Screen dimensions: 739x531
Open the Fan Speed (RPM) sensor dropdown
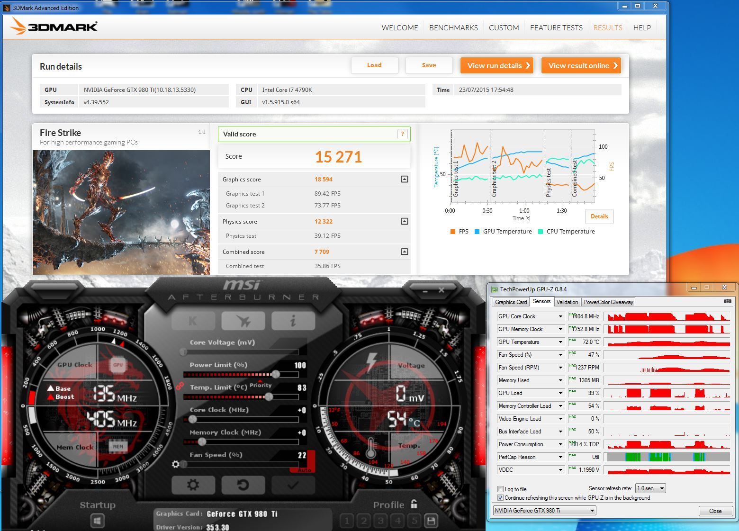click(560, 368)
